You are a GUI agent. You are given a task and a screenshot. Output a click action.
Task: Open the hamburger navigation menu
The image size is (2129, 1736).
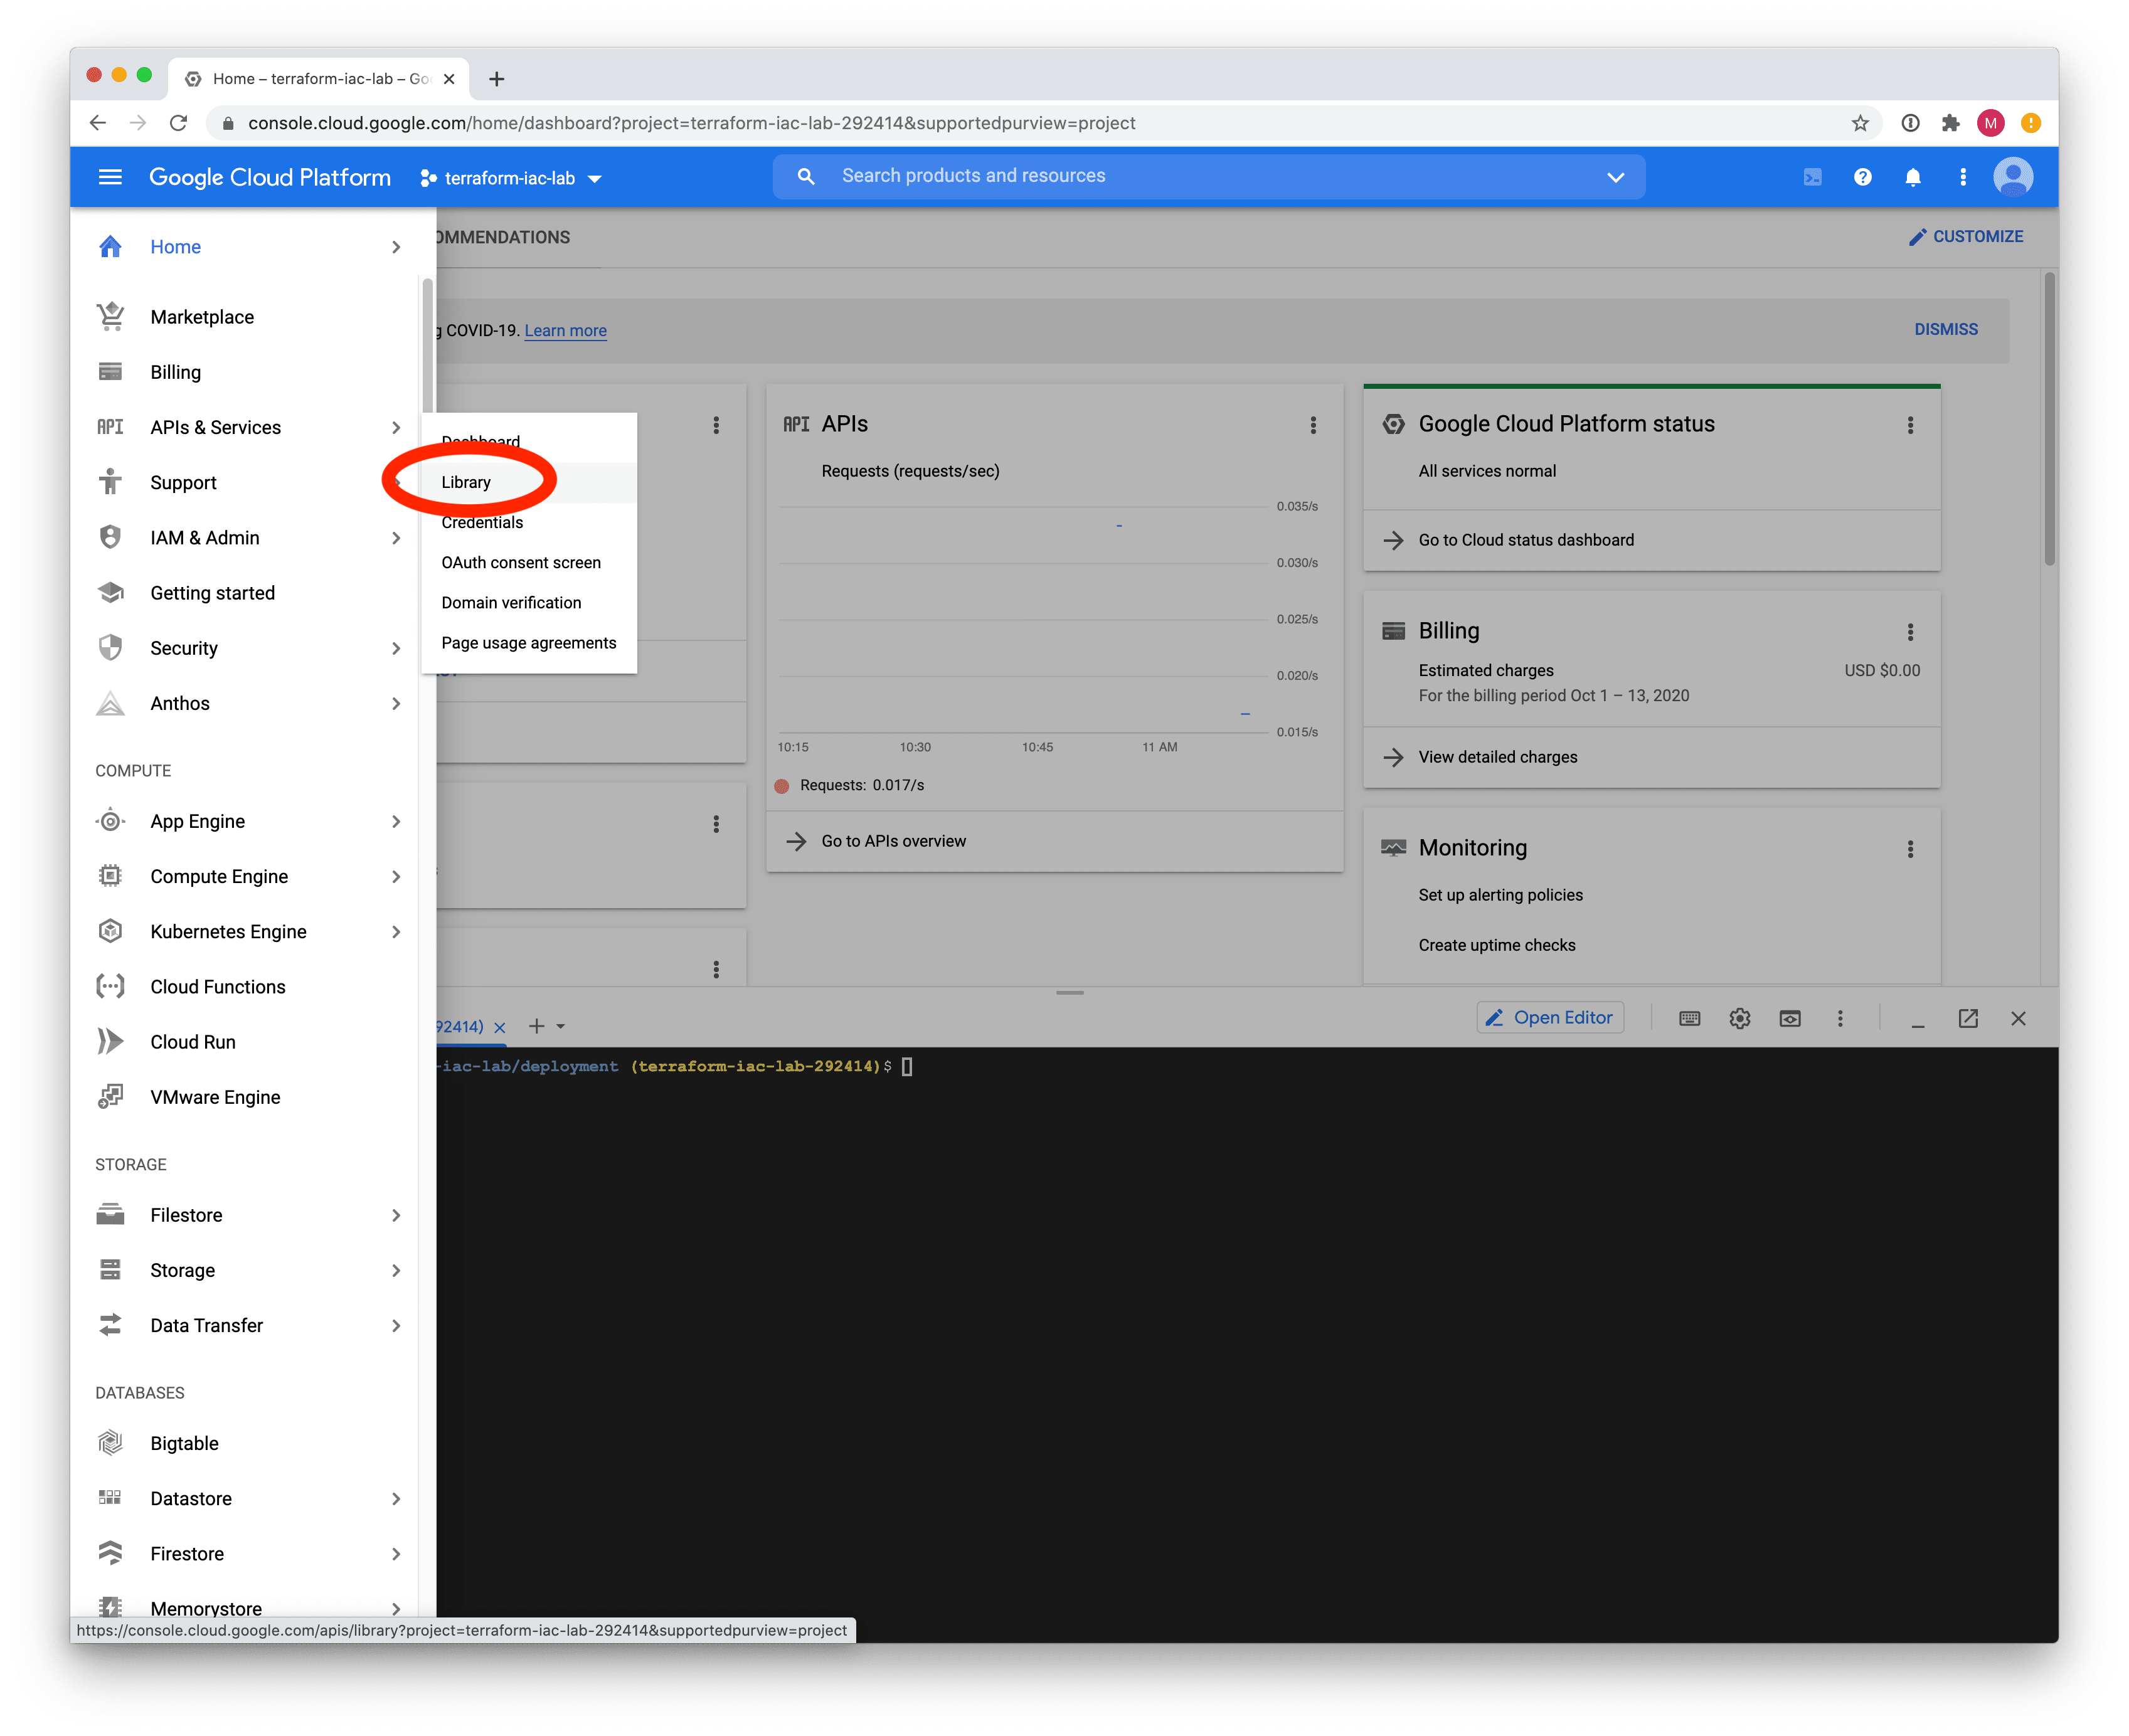(110, 177)
